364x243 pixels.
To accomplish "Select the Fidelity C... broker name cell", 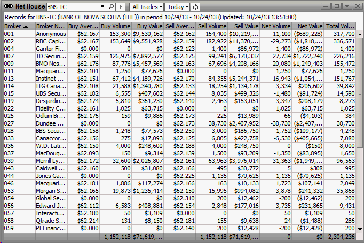I will point(51,108).
